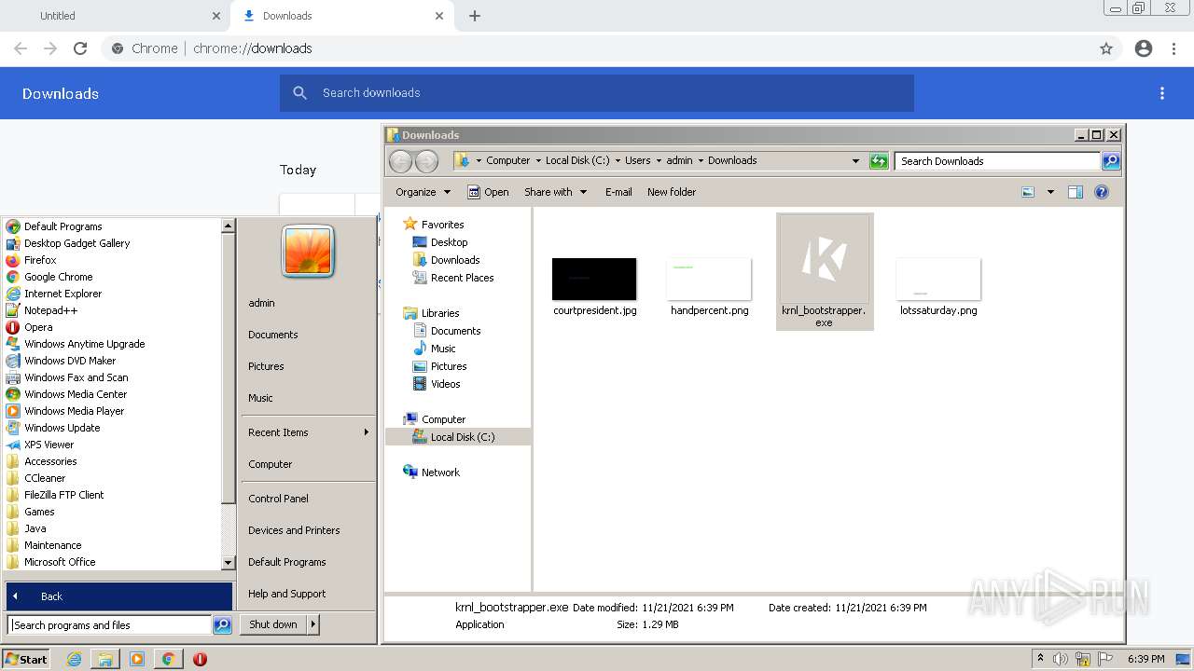The height and width of the screenshot is (671, 1194).
Task: Click the Local Disk (C:) path segment
Action: [x=577, y=160]
